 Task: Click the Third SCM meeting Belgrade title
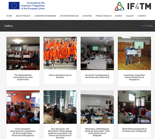coord(134,130)
